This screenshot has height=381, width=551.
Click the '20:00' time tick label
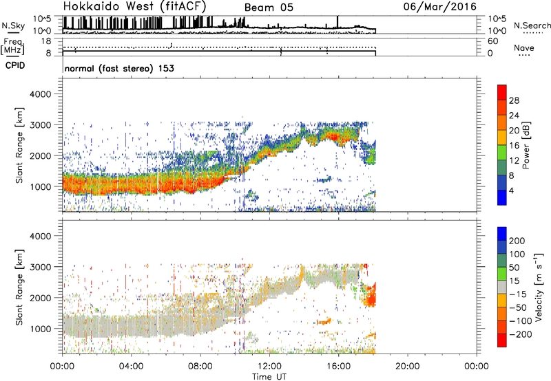tap(408, 367)
